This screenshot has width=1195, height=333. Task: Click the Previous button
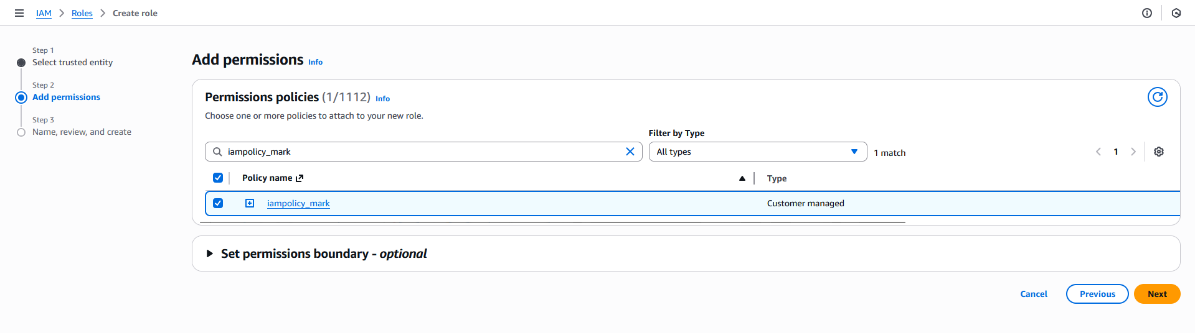pyautogui.click(x=1097, y=294)
